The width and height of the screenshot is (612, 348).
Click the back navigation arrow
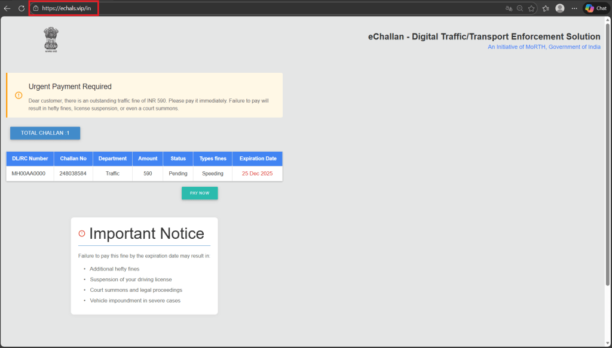(8, 8)
